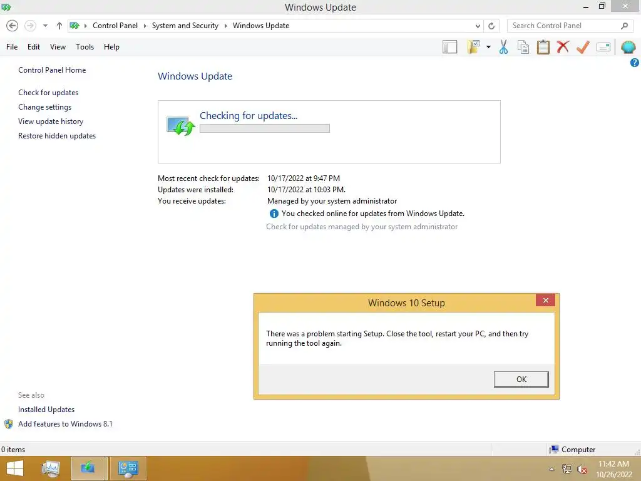
Task: Click the Windows Update breadcrumb segment
Action: (x=261, y=26)
